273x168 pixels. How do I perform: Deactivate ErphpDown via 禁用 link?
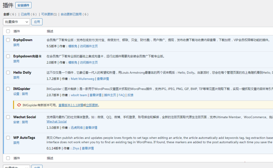point(16,45)
